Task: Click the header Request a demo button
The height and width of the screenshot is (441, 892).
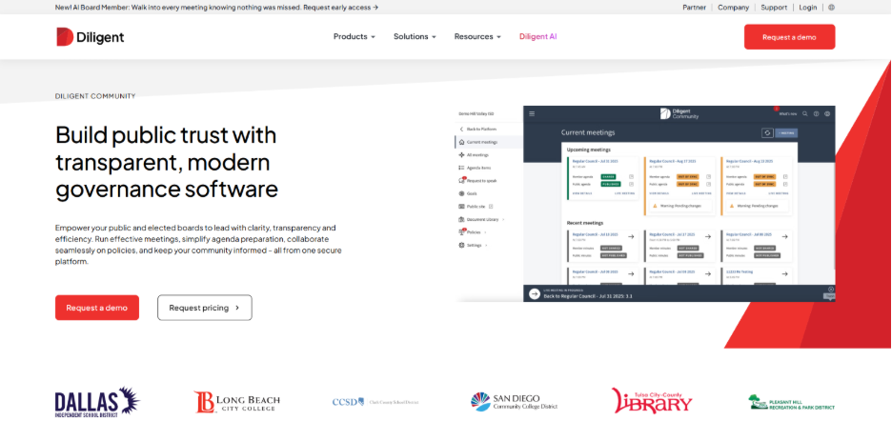Action: click(790, 37)
